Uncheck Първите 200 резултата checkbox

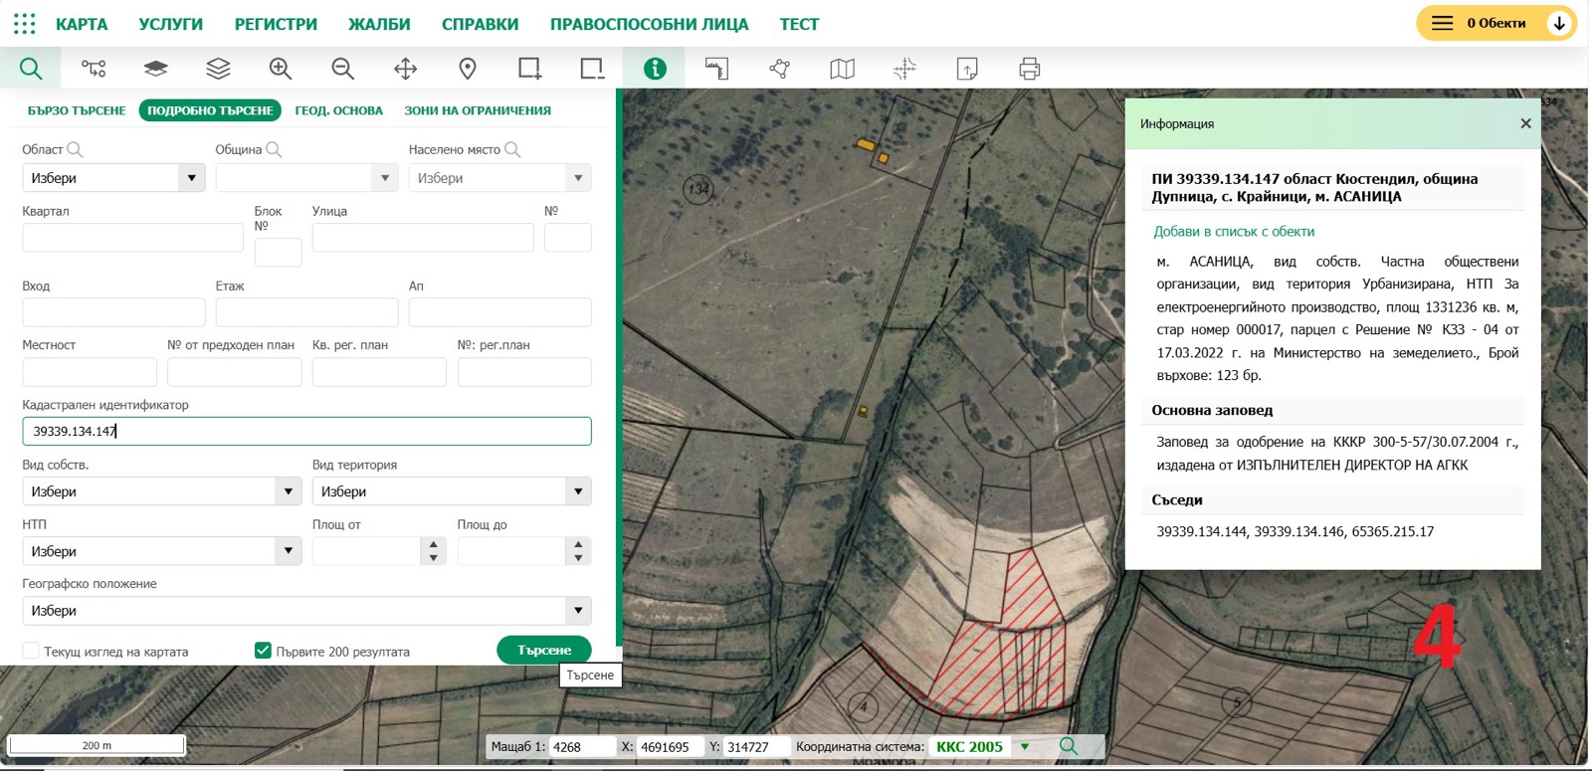pyautogui.click(x=263, y=651)
